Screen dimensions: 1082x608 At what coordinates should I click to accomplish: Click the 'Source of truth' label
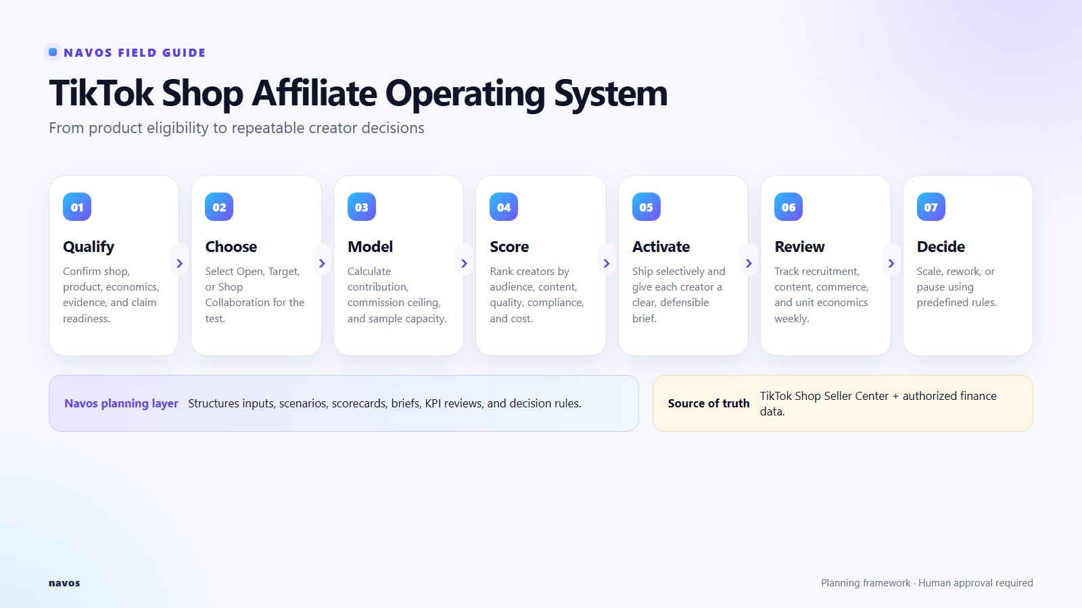[709, 403]
